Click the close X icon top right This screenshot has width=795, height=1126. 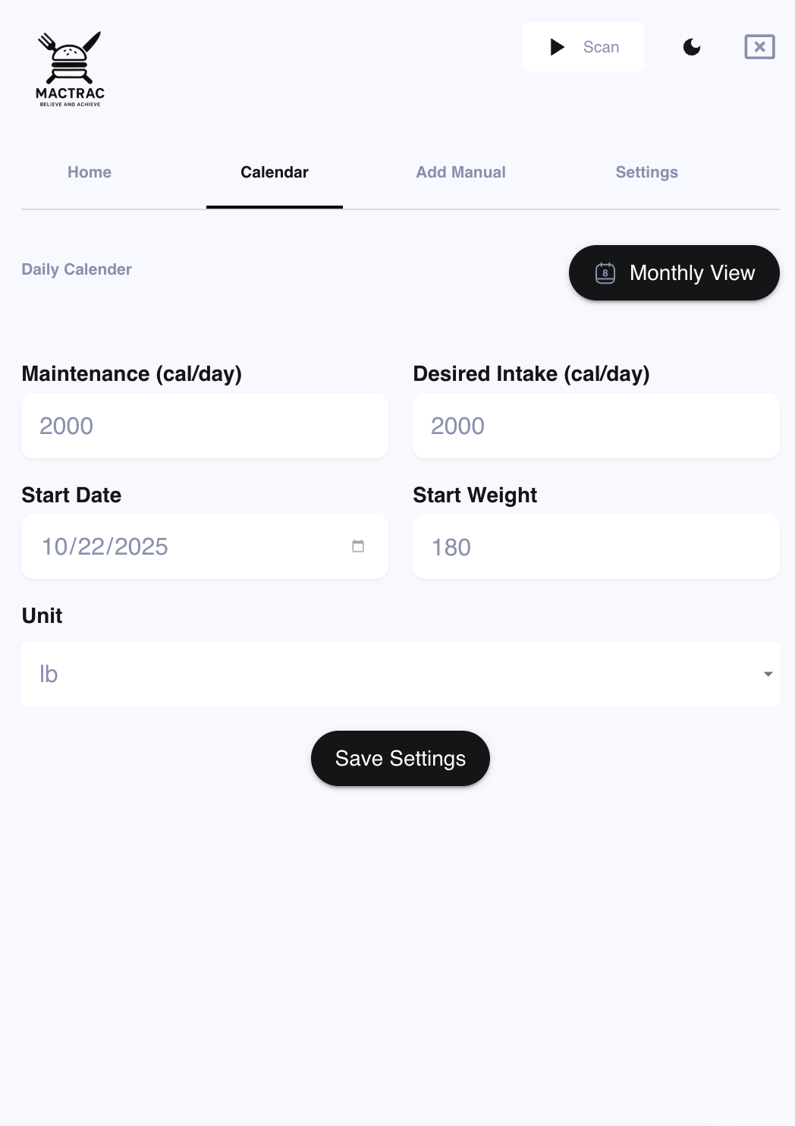(759, 47)
